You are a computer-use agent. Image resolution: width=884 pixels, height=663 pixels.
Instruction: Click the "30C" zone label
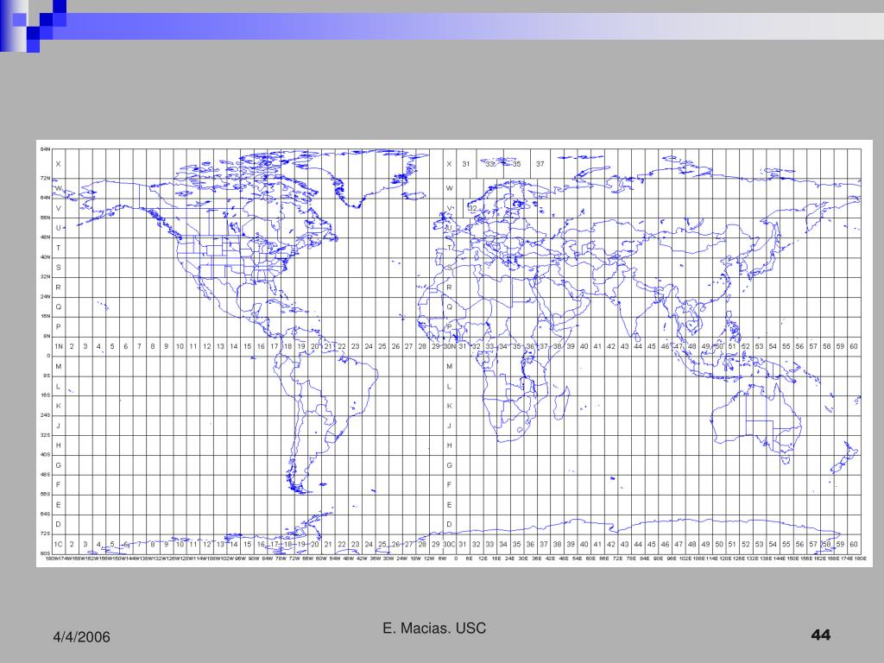pos(449,544)
